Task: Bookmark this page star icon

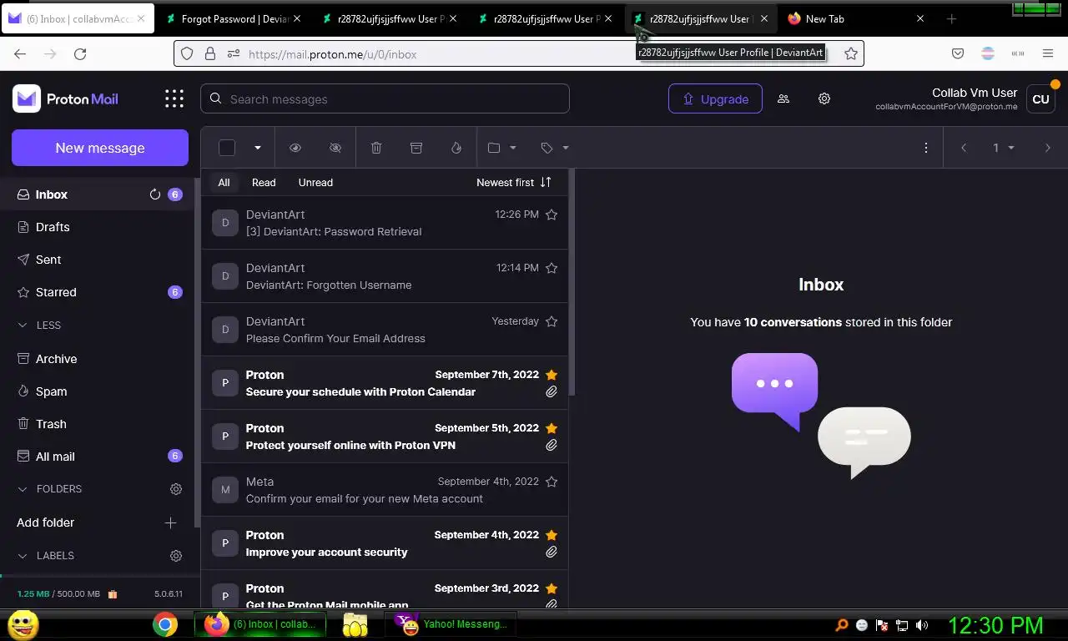Action: (851, 53)
